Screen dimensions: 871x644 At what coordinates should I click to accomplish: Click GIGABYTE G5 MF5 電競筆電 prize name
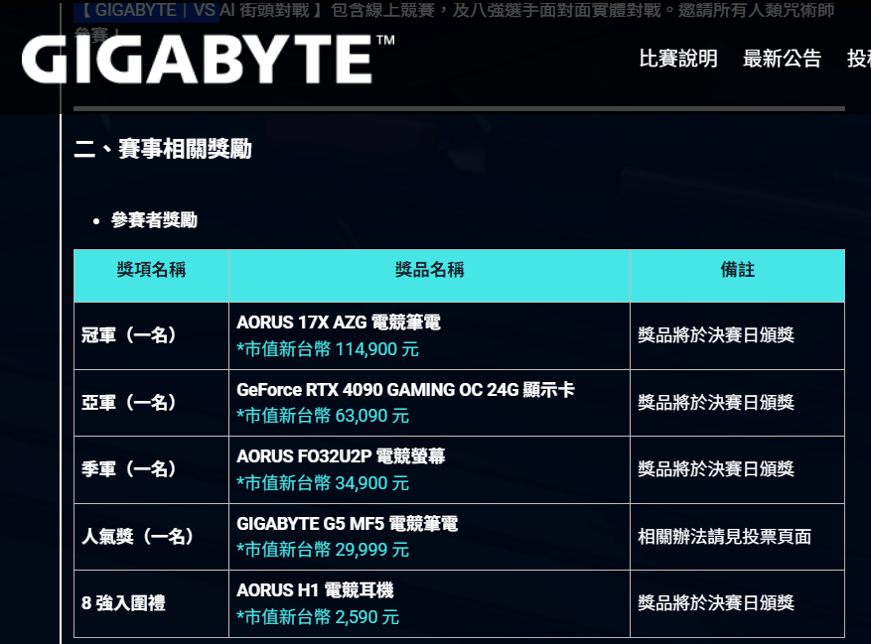point(348,524)
